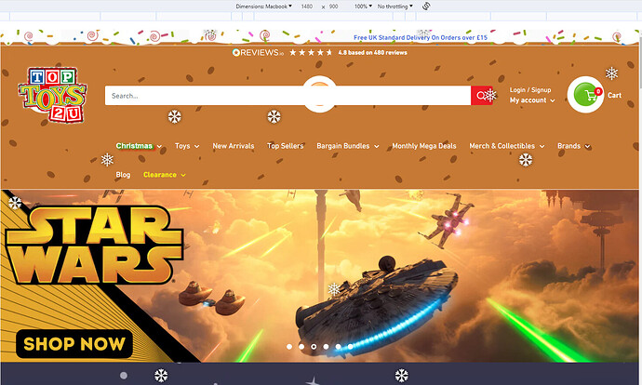Click the Free UK Standard Delivery notice
642x385 pixels.
pyautogui.click(x=421, y=37)
